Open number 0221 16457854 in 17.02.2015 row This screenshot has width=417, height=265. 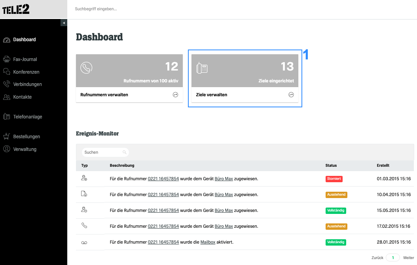click(163, 227)
